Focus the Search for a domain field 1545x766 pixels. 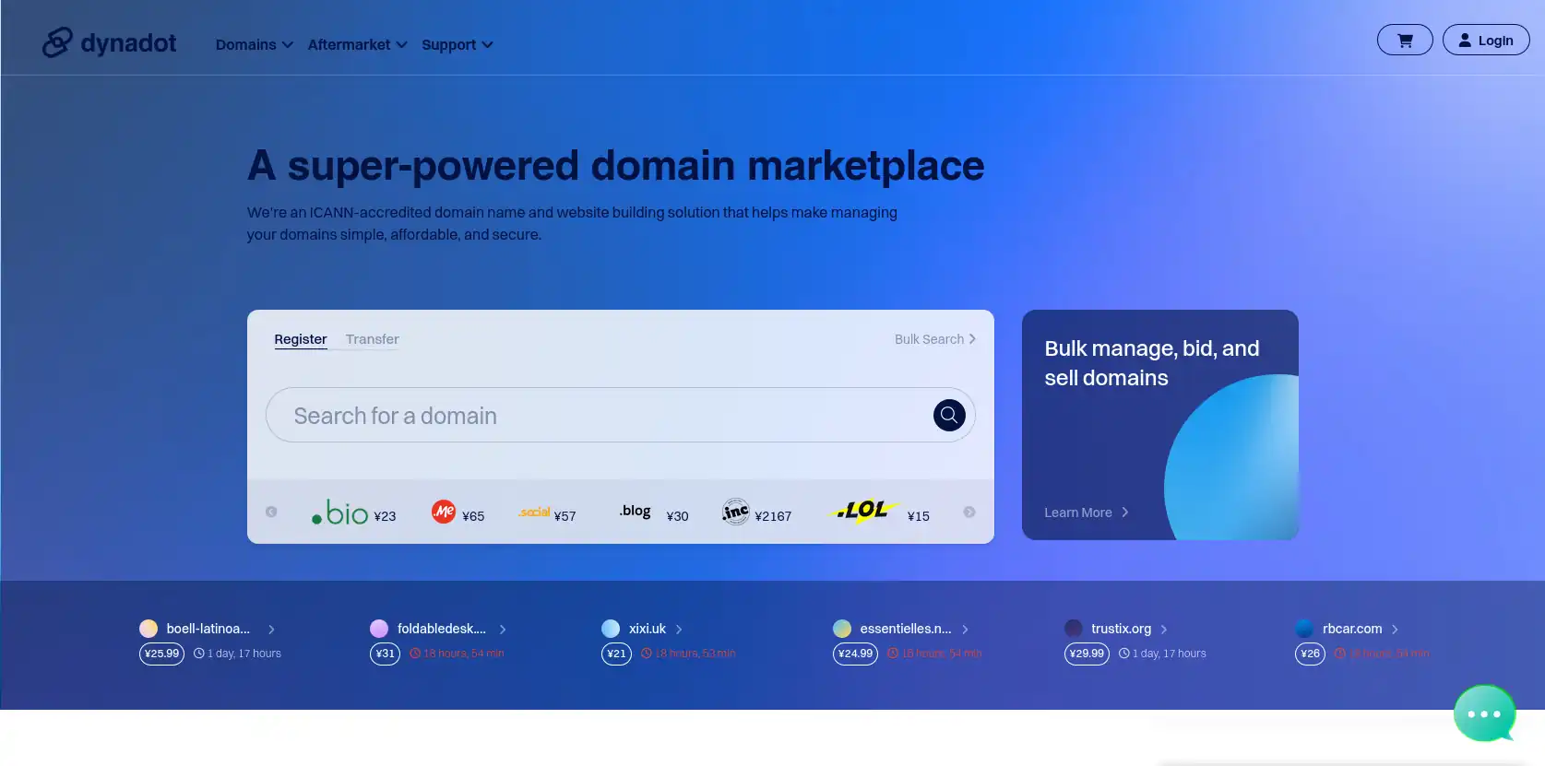[620, 415]
